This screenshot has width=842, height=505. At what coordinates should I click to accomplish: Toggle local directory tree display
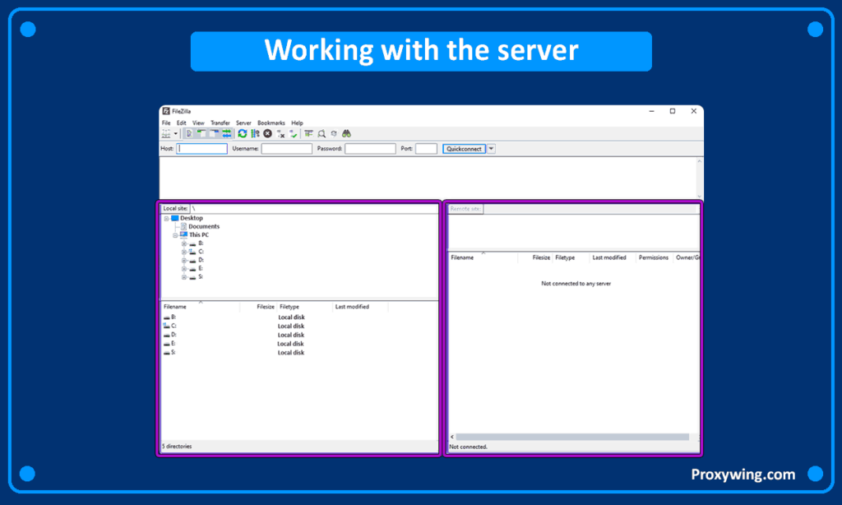coord(201,134)
